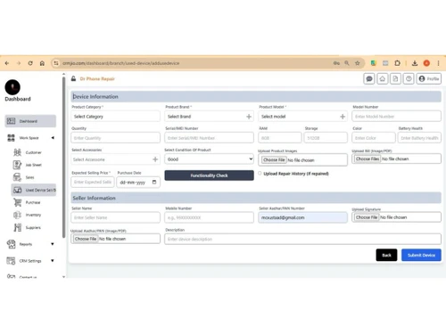Open the Profile button in header

429,79
